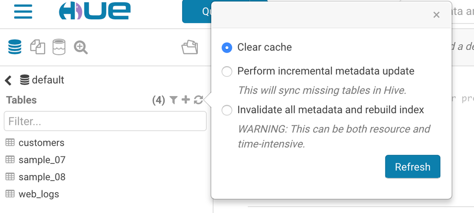Image resolution: width=474 pixels, height=213 pixels.
Task: Click the magnifier search icon
Action: point(81,47)
